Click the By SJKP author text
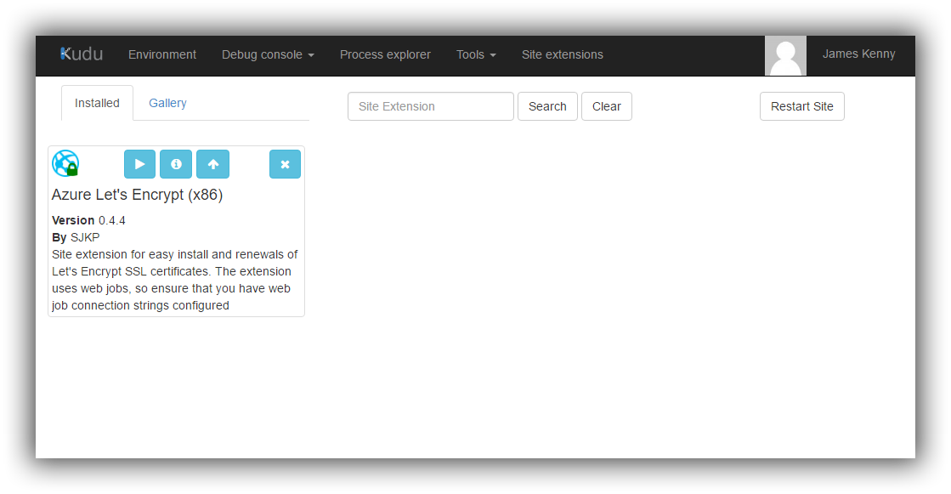 [x=76, y=237]
